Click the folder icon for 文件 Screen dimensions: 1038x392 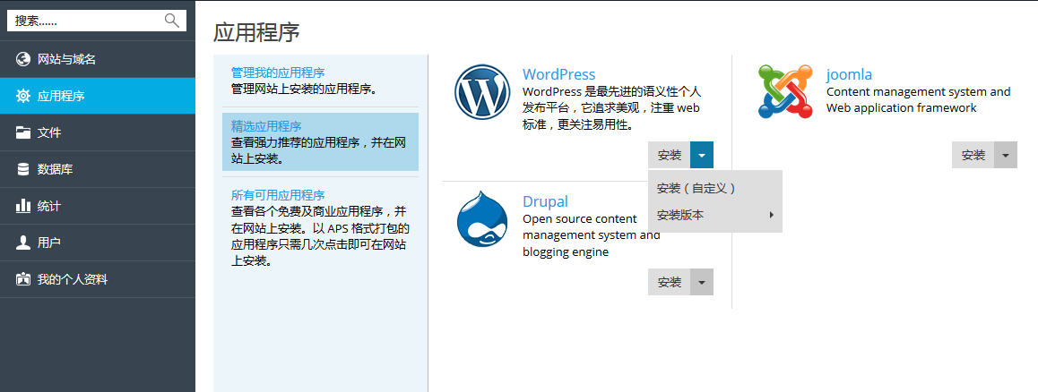coord(23,132)
